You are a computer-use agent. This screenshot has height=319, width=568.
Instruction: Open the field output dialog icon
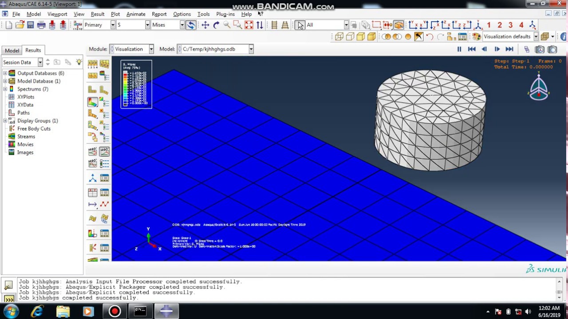tap(77, 25)
